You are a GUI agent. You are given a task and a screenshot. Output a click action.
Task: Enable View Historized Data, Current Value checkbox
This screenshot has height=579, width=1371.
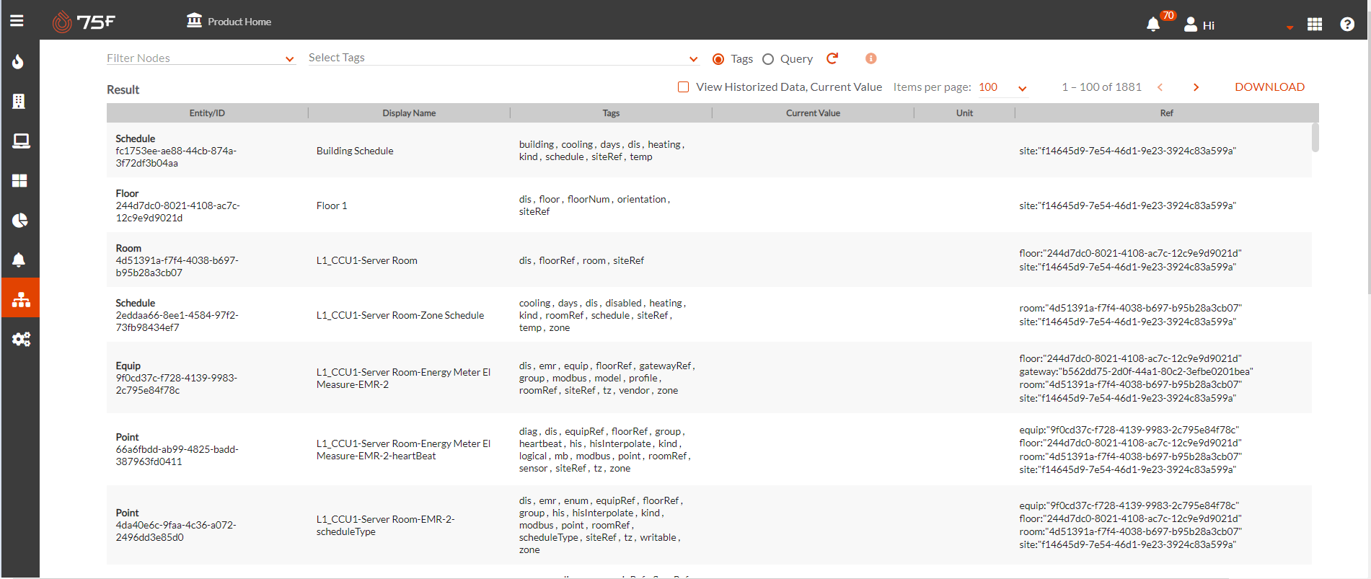coord(683,87)
